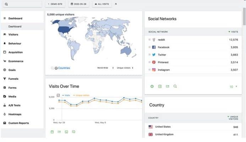Click the zoom-out icon beside Countries on map
The width and height of the screenshot is (246, 142).
pyautogui.click(x=52, y=68)
